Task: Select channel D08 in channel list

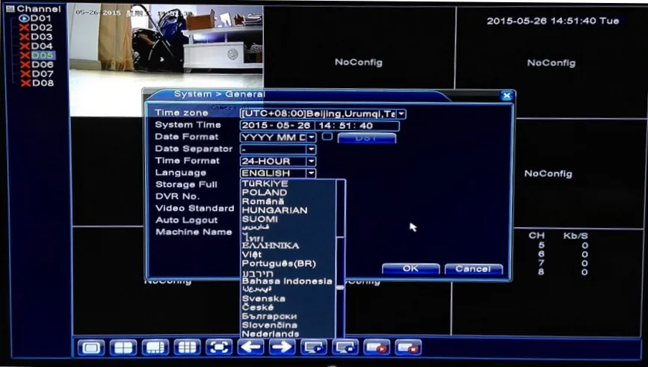Action: (x=43, y=83)
